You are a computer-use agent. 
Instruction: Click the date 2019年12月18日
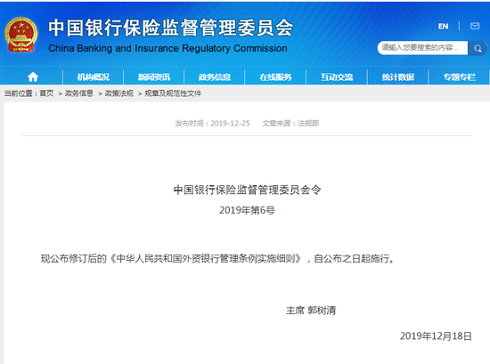click(x=436, y=336)
